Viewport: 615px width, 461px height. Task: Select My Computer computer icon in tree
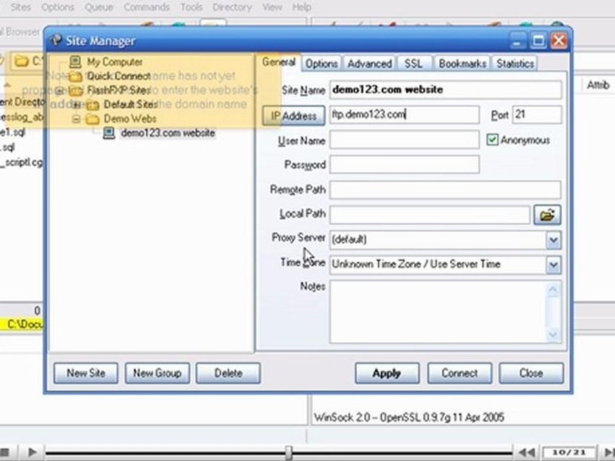[x=75, y=62]
